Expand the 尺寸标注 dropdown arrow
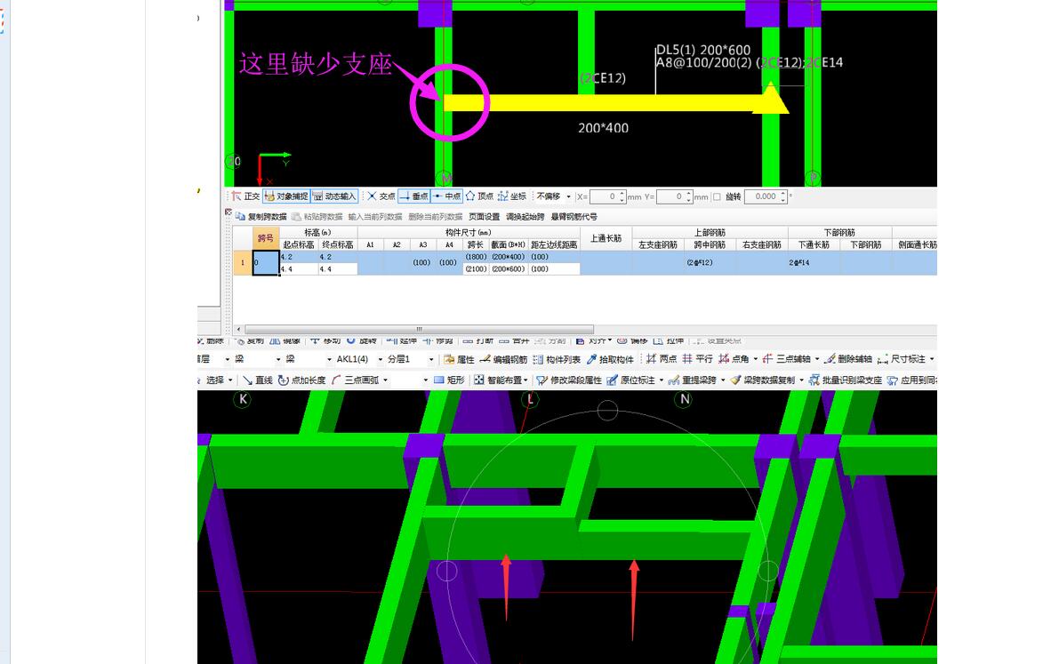 tap(932, 359)
